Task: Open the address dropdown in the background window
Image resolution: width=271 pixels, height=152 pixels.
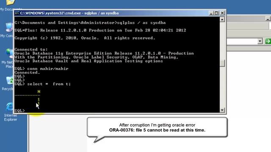Action: pos(260,41)
